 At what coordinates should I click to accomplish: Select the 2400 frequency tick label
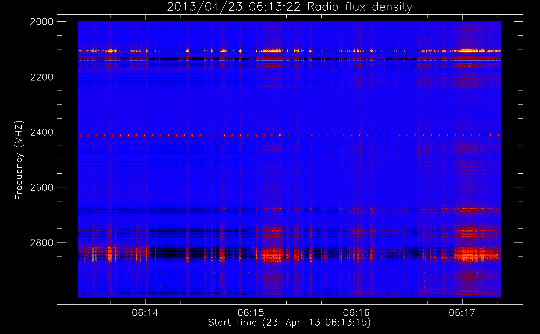pyautogui.click(x=42, y=133)
